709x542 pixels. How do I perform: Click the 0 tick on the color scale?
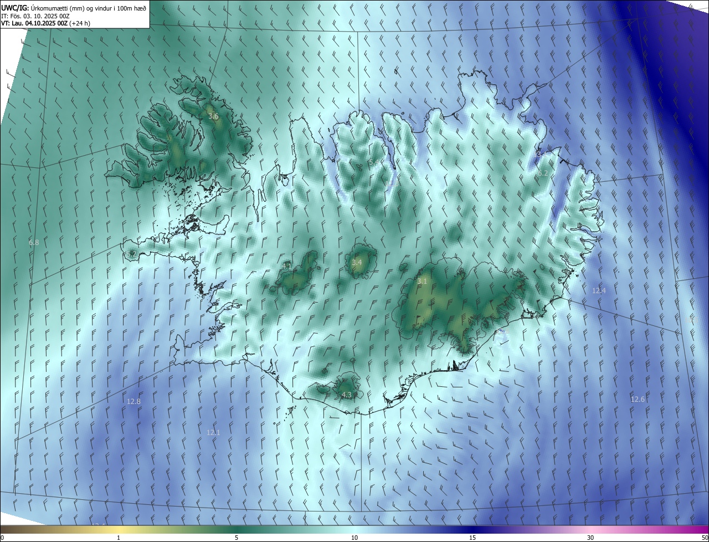[2, 538]
